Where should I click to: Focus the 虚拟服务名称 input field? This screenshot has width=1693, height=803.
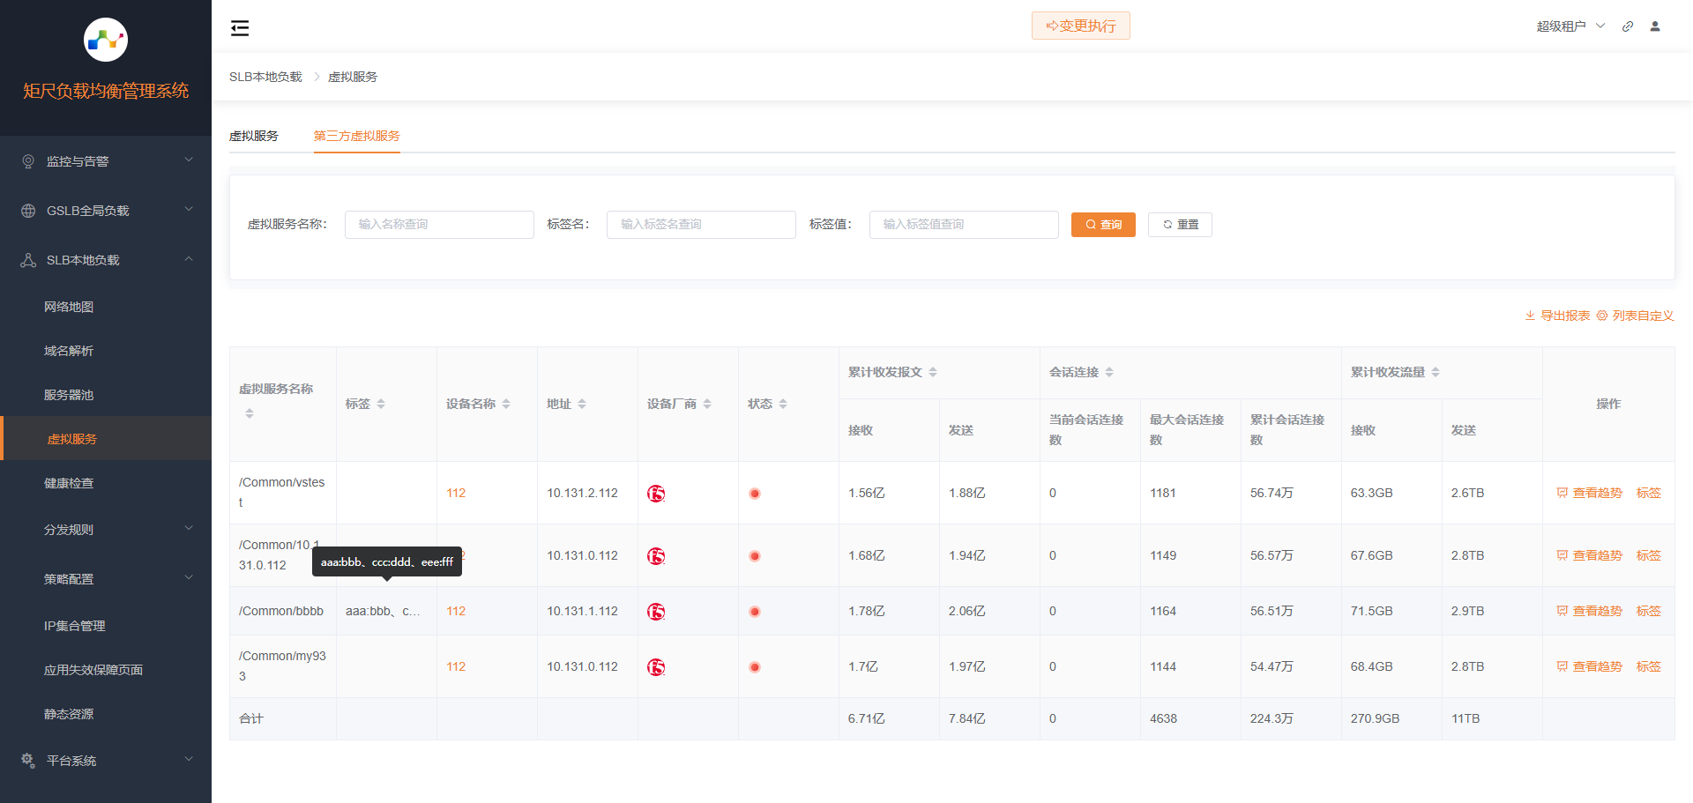[x=439, y=225]
